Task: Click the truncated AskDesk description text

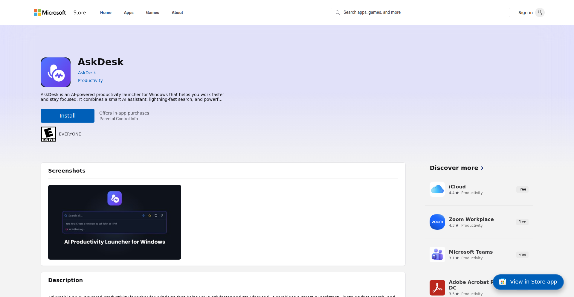Action: click(132, 97)
